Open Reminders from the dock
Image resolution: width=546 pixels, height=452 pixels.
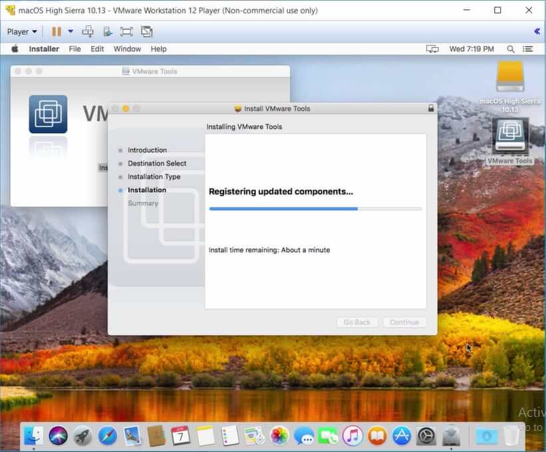pyautogui.click(x=230, y=435)
